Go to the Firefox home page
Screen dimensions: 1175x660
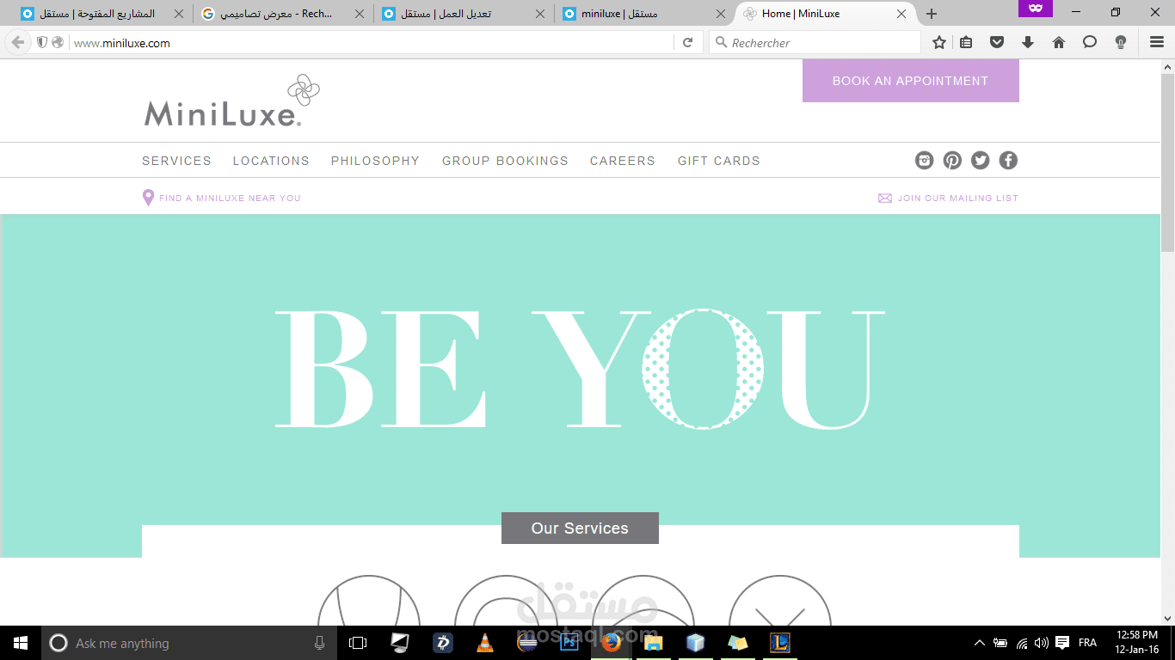pyautogui.click(x=1059, y=41)
